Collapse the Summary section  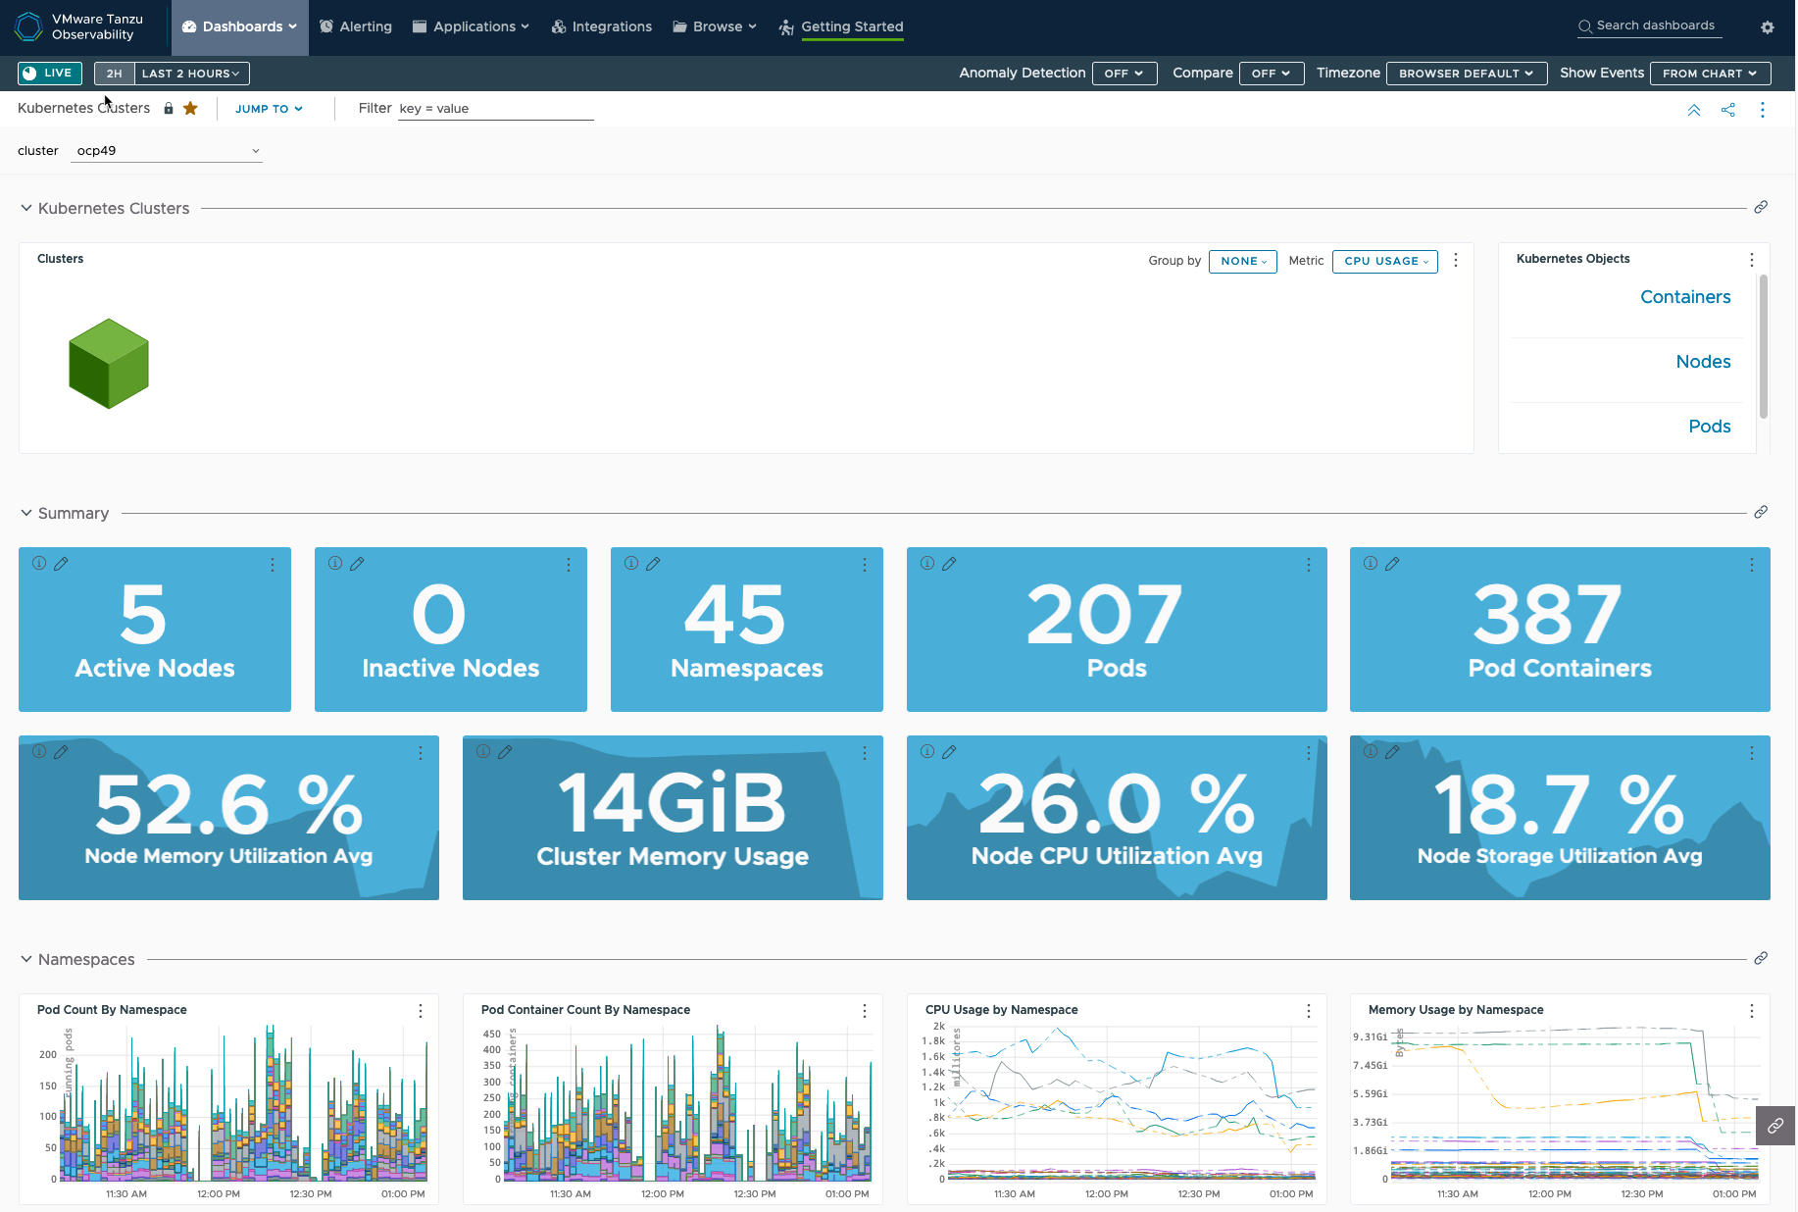coord(26,513)
